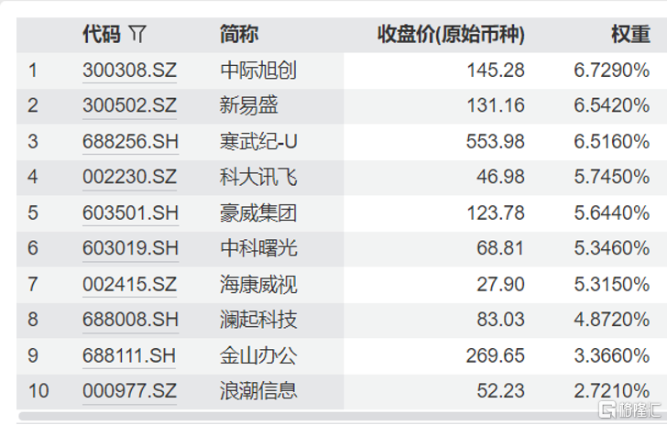Open stock code link 002415.SZ
This screenshot has width=667, height=425.
click(x=129, y=285)
